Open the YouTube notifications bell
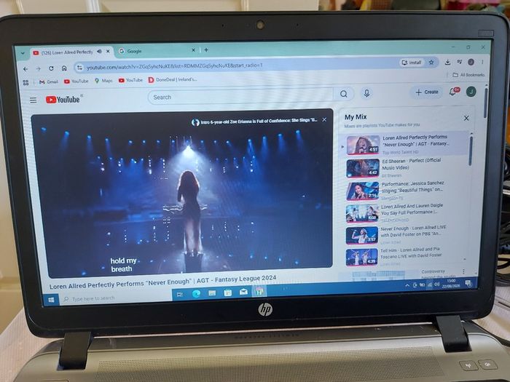 (x=452, y=92)
